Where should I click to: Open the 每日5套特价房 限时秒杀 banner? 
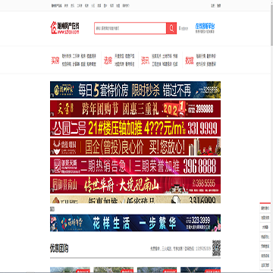click(x=135, y=89)
